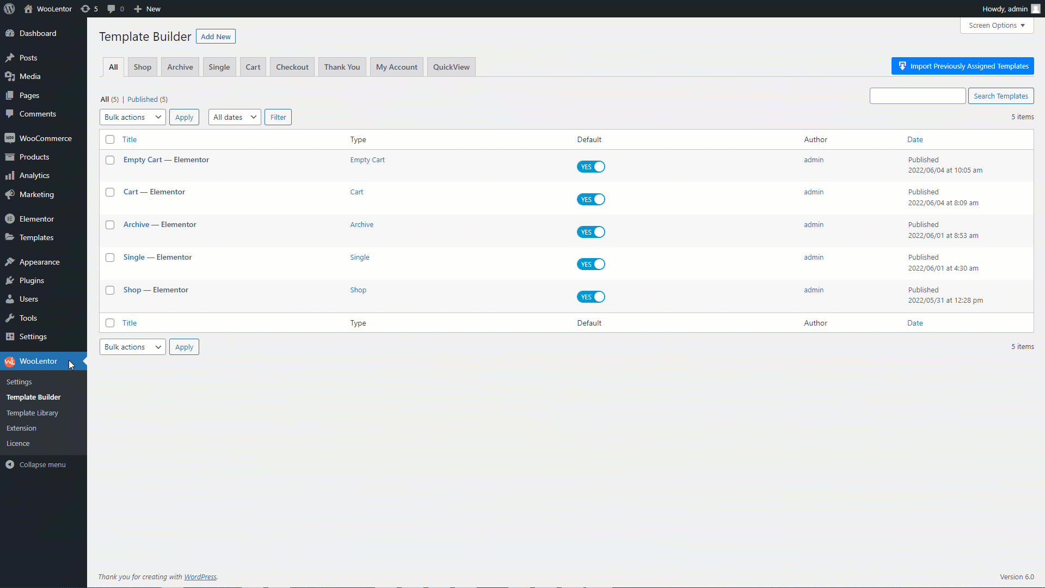Open Analytics from the sidebar icon
Screen dimensions: 1045x588
click(x=10, y=175)
